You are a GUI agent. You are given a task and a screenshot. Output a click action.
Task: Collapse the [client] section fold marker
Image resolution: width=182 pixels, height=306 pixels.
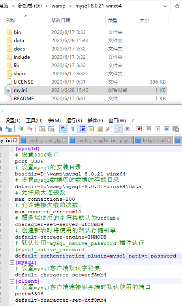(x=12, y=282)
